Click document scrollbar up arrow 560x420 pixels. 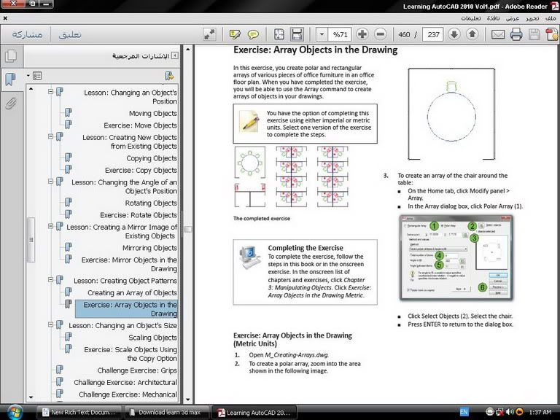(188, 49)
